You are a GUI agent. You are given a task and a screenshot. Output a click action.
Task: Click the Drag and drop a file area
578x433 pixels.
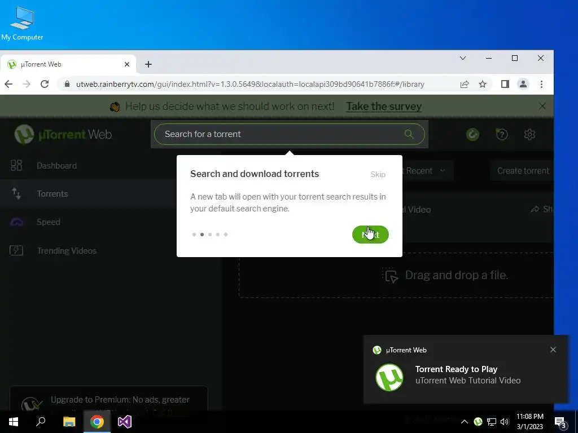coord(396,275)
